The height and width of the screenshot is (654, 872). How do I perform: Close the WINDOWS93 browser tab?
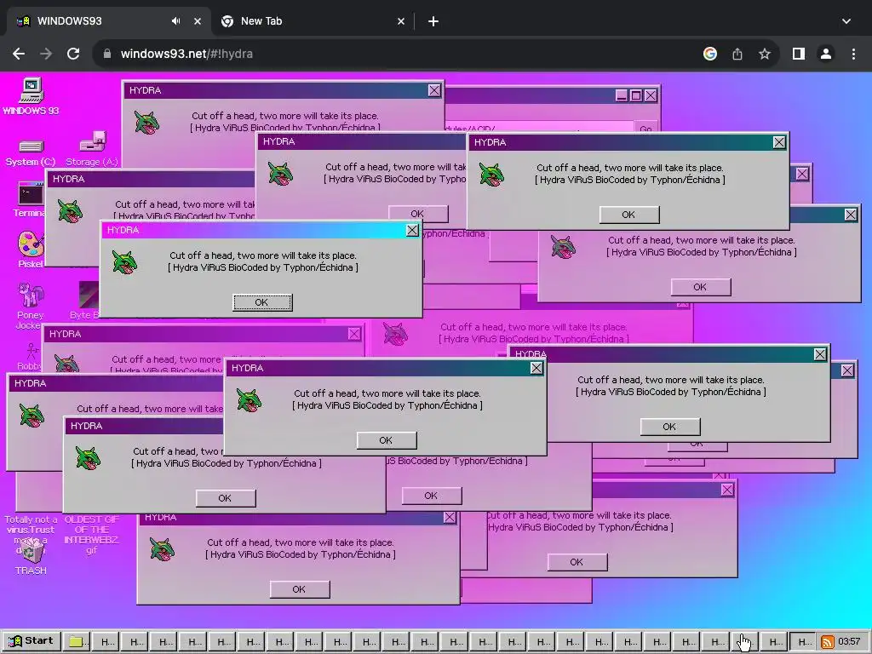[198, 21]
